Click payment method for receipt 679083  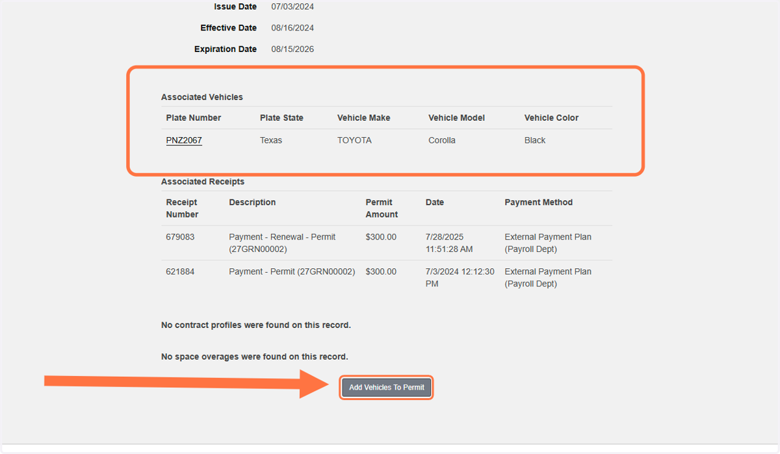coord(548,243)
